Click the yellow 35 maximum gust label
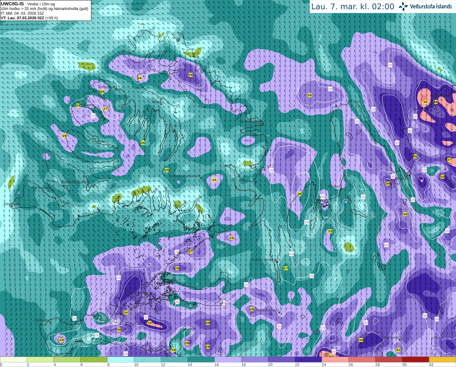This screenshot has width=456, height=367. pyautogui.click(x=425, y=102)
